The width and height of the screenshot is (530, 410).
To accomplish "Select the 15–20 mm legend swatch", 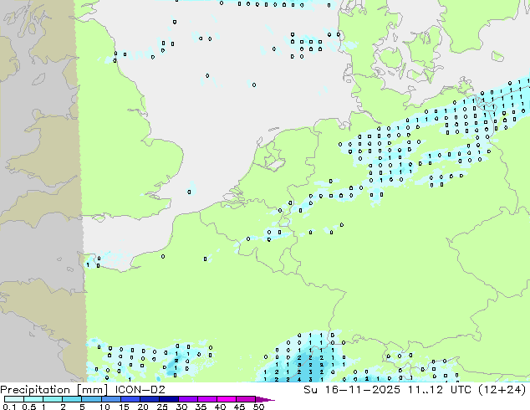I will [130, 399].
